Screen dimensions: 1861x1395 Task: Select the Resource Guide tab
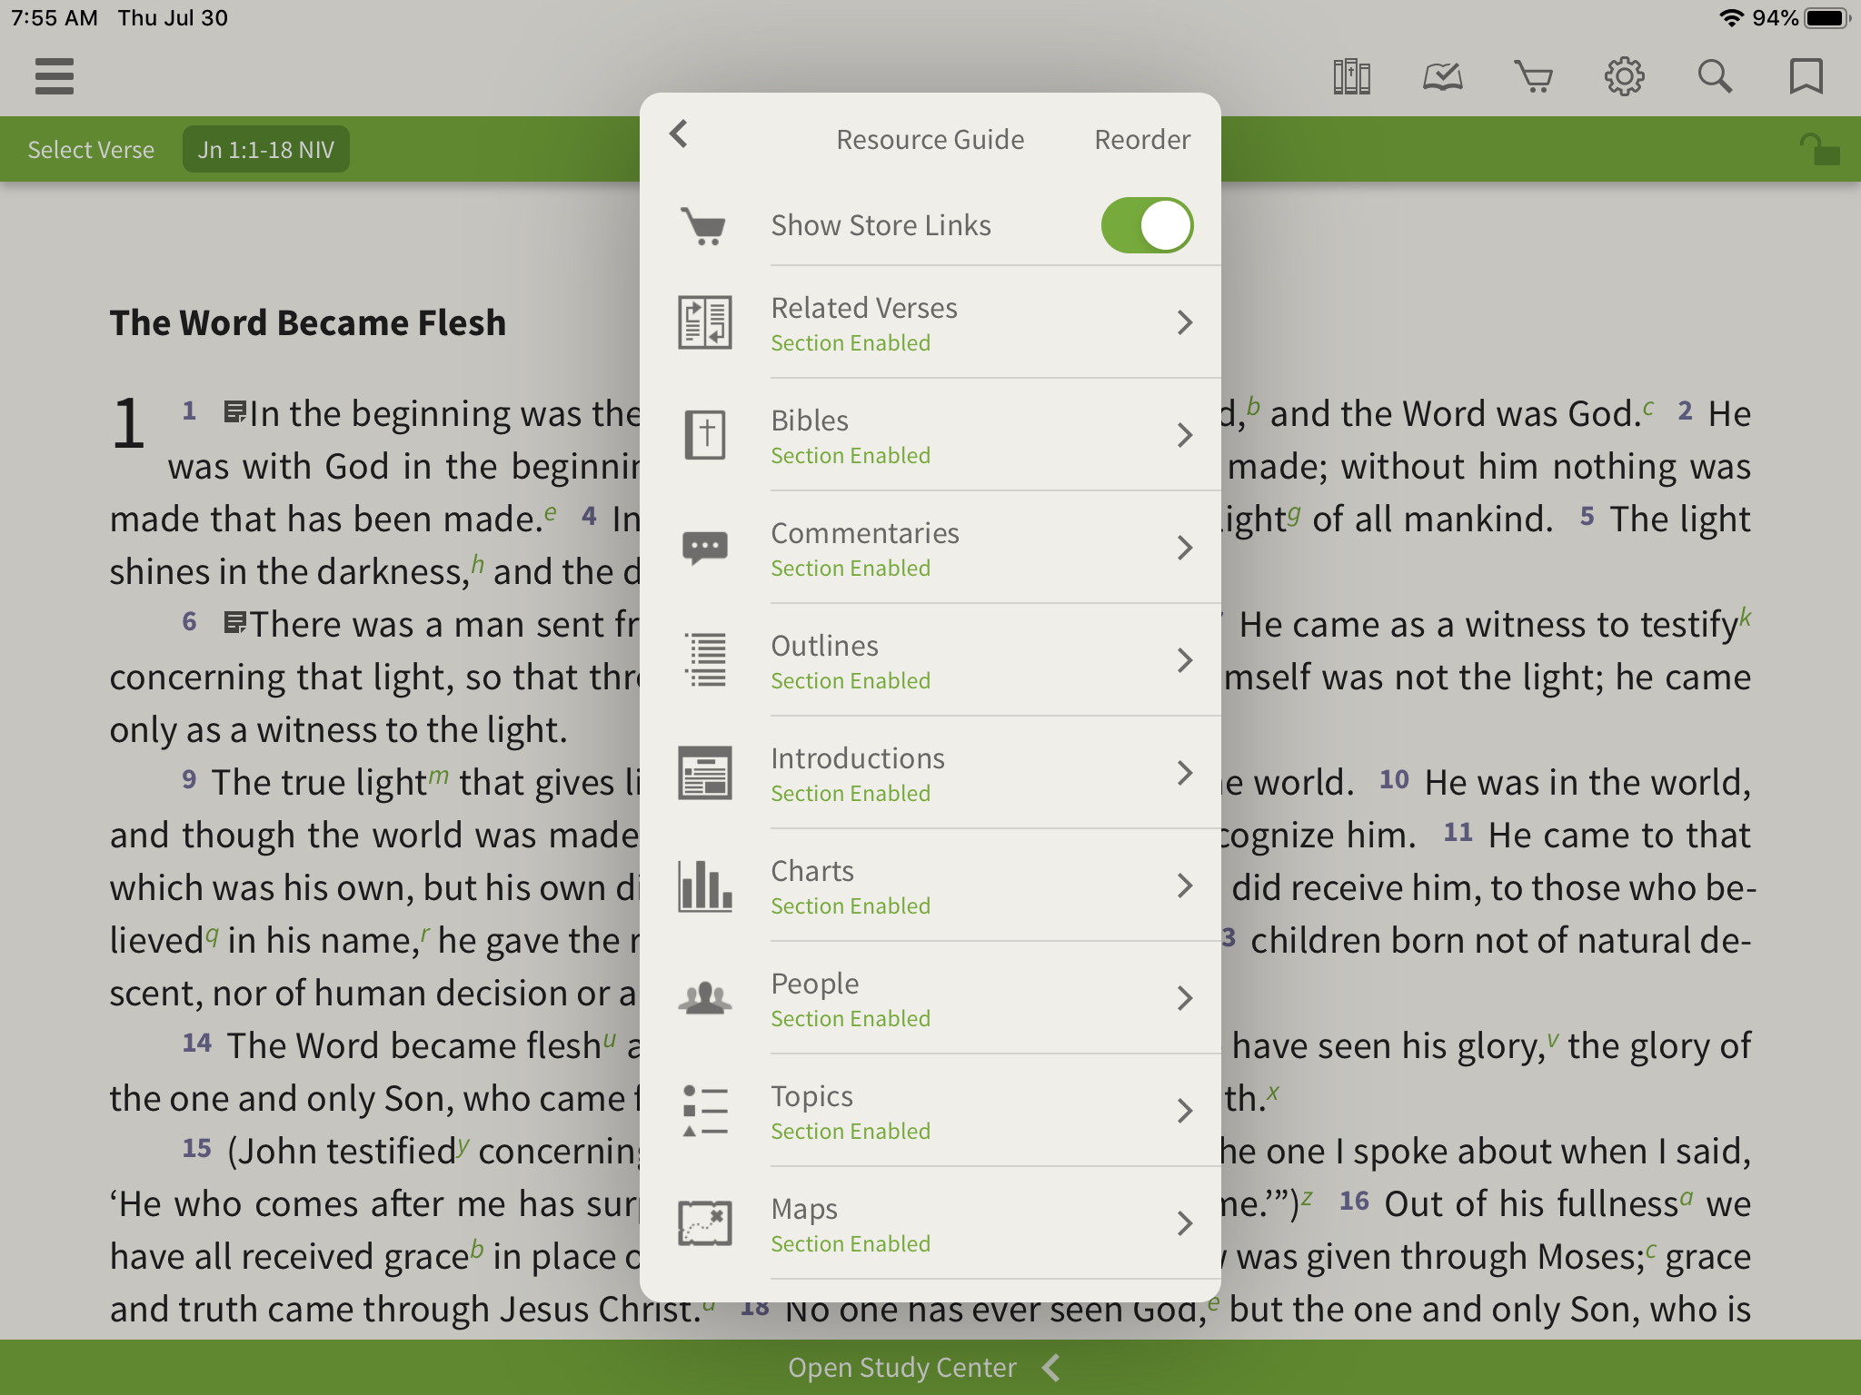[x=928, y=139]
